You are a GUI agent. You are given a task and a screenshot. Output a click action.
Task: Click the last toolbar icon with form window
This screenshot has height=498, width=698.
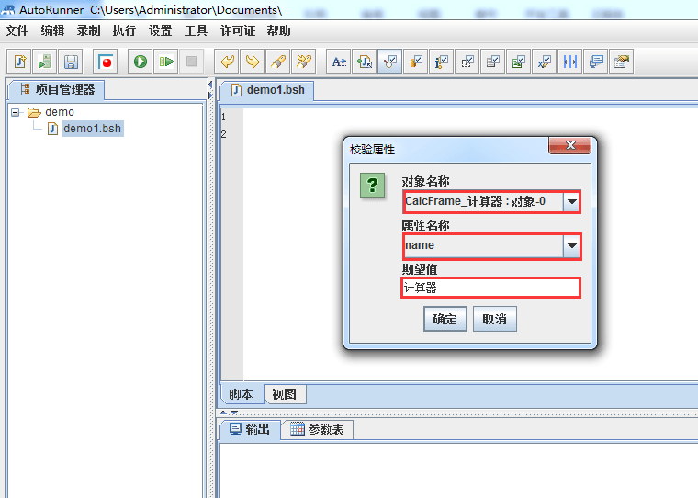pyautogui.click(x=622, y=62)
